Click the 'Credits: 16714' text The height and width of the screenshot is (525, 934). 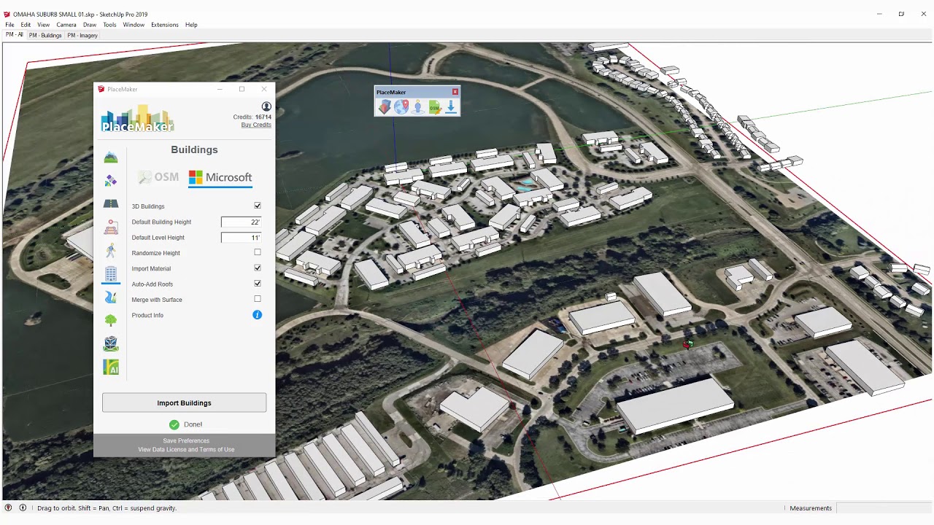(x=252, y=117)
